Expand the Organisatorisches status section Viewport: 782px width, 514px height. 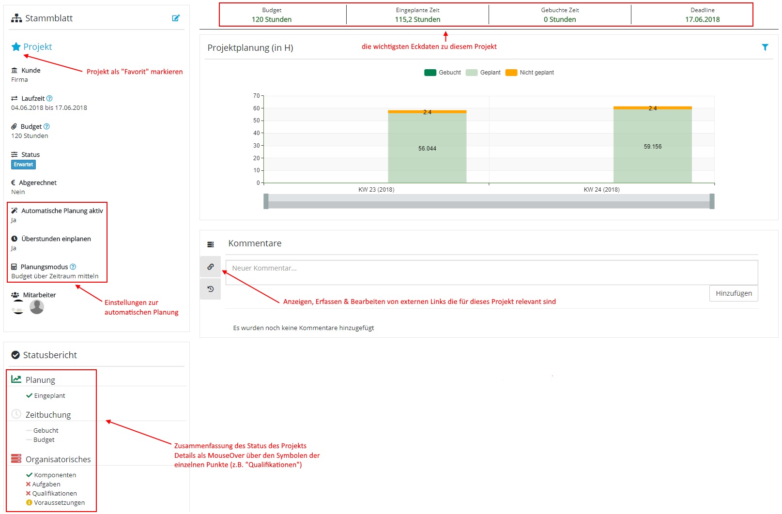[x=58, y=459]
